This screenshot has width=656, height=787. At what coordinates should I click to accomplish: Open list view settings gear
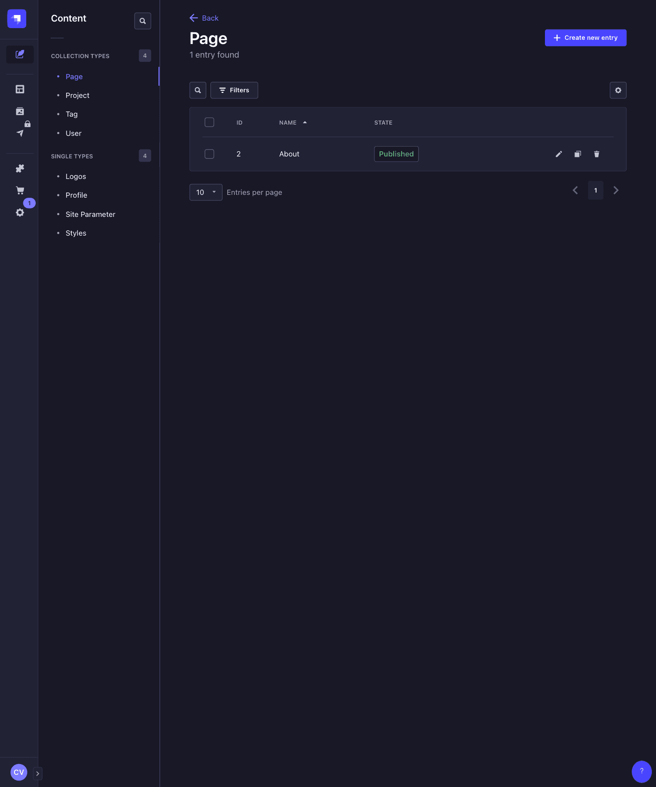(x=618, y=90)
